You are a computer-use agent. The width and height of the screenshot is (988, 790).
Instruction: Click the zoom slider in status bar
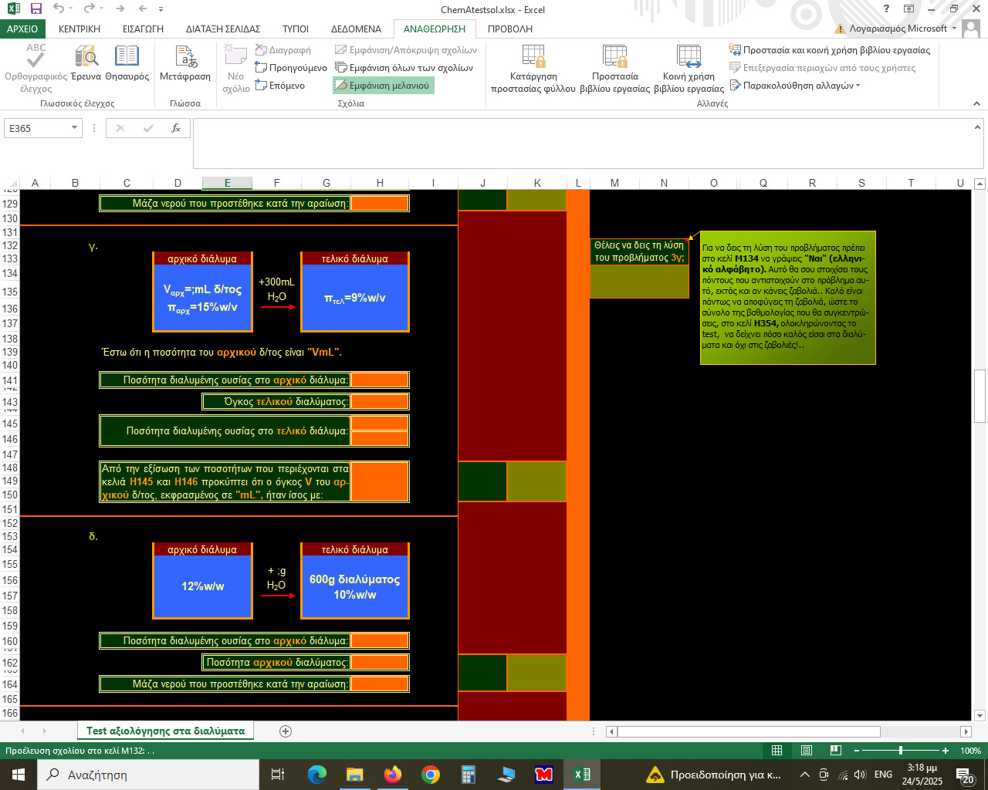(x=900, y=751)
